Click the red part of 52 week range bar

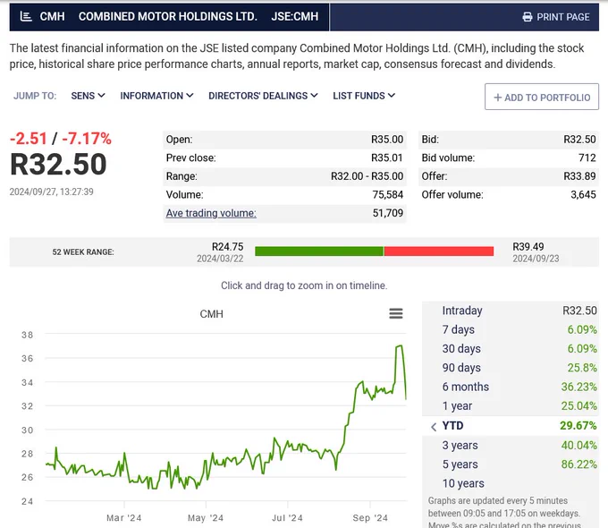[x=439, y=251]
